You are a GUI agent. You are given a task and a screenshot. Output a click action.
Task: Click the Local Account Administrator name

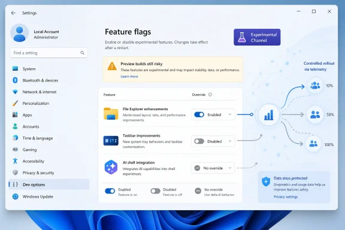pos(46,34)
